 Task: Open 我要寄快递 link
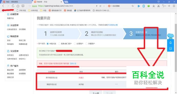[x=23, y=44]
